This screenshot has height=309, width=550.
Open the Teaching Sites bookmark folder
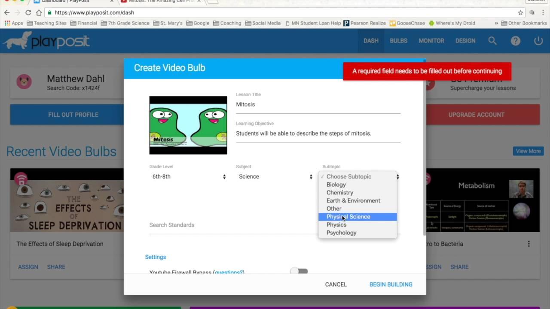click(46, 23)
